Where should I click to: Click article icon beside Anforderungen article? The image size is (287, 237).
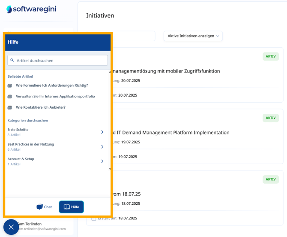(10, 85)
